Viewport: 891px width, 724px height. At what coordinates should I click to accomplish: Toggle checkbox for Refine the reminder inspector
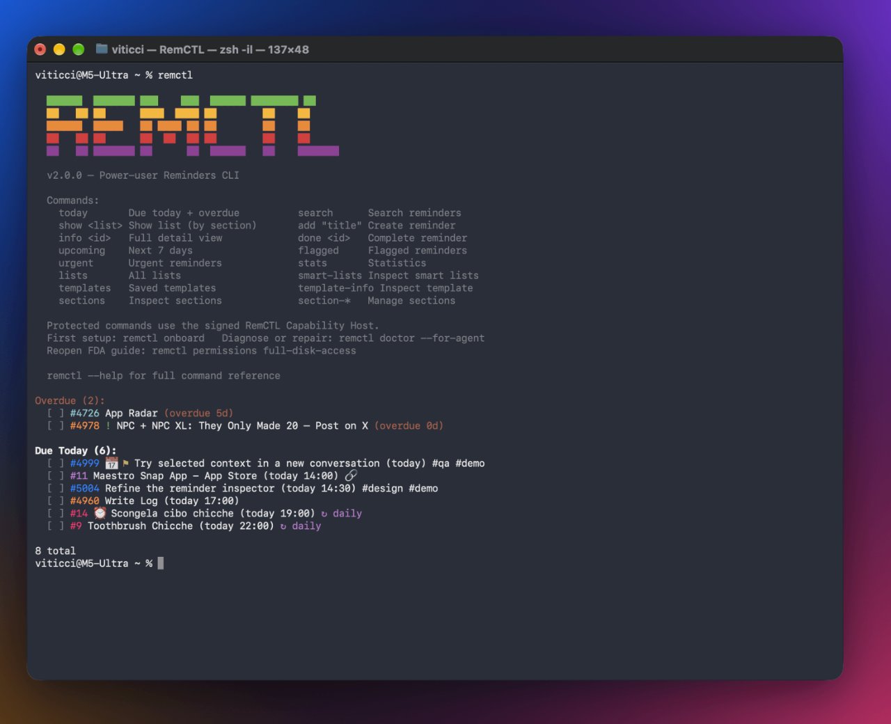[x=56, y=489]
